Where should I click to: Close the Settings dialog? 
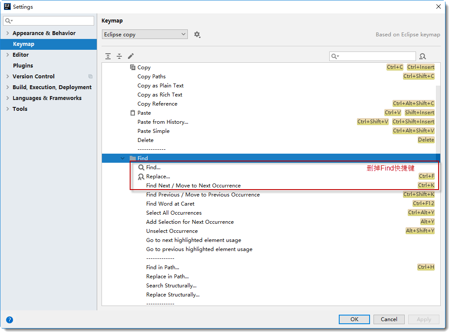(439, 6)
